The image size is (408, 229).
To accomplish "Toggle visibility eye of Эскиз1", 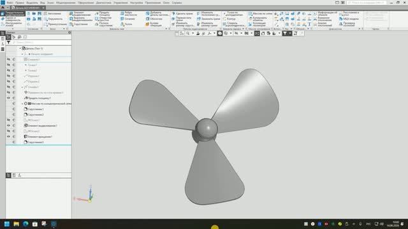I will point(8,120).
